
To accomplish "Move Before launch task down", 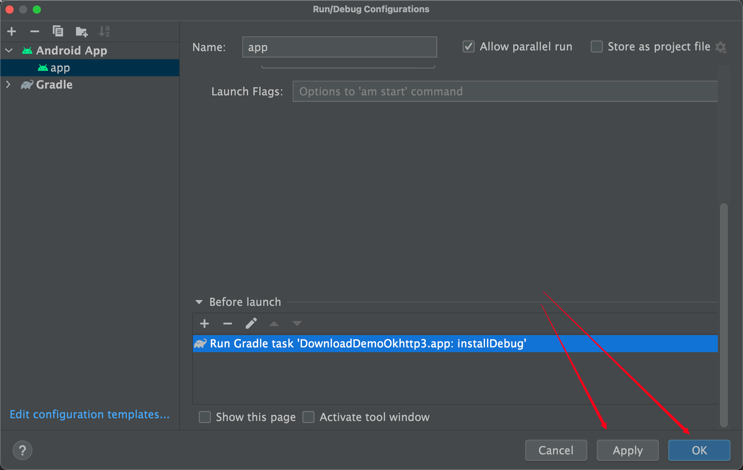I will (297, 324).
